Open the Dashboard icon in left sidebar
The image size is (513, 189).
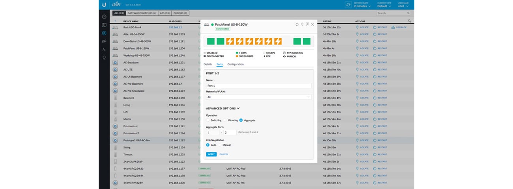(104, 17)
